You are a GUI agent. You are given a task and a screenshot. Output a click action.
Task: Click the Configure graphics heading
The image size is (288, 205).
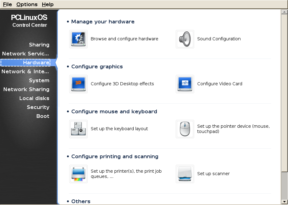97,66
